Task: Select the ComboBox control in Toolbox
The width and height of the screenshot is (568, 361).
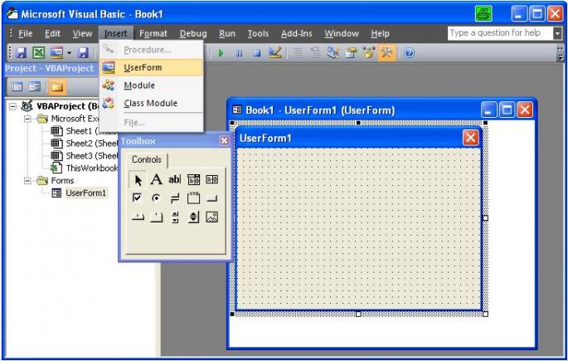Action: (193, 179)
